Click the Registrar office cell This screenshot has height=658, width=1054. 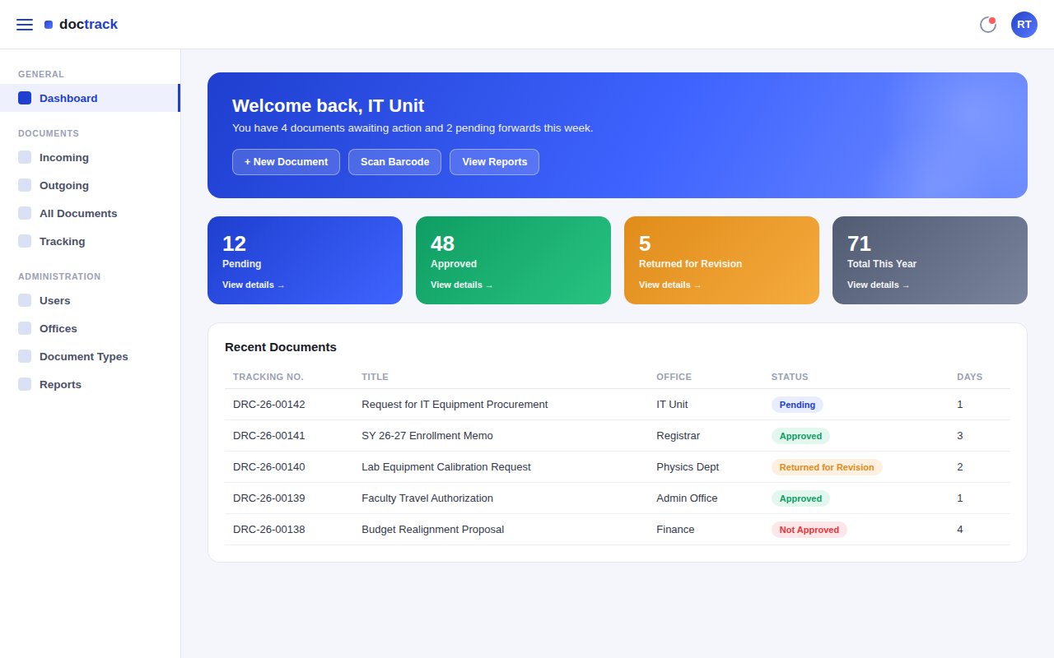[679, 436]
